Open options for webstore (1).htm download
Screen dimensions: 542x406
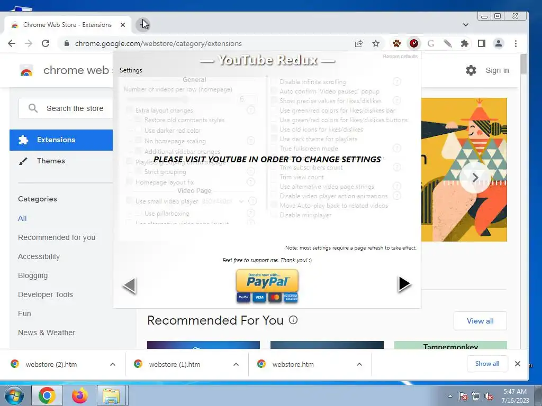point(236,364)
